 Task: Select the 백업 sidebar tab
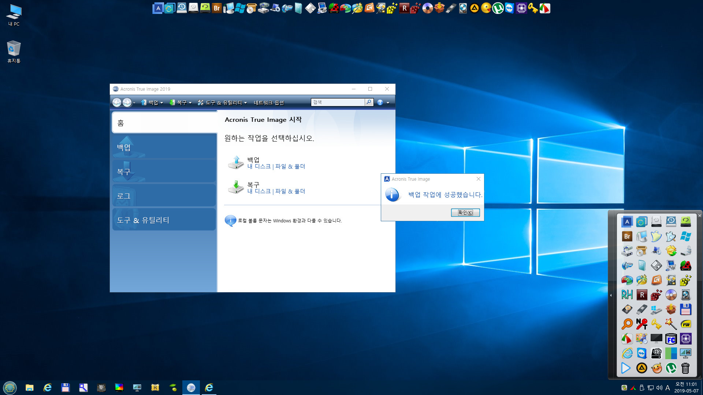click(164, 147)
